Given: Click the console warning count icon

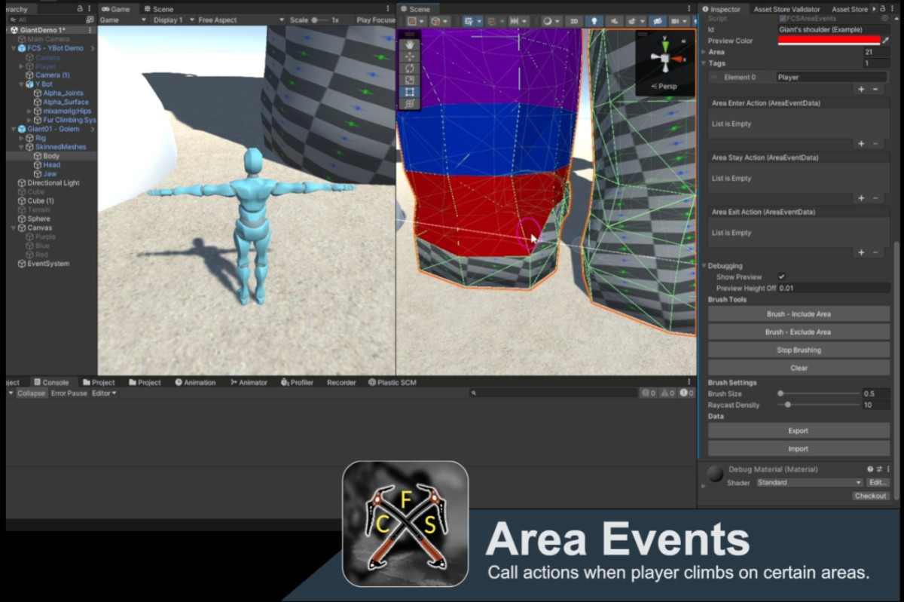Looking at the screenshot, I should pyautogui.click(x=667, y=393).
